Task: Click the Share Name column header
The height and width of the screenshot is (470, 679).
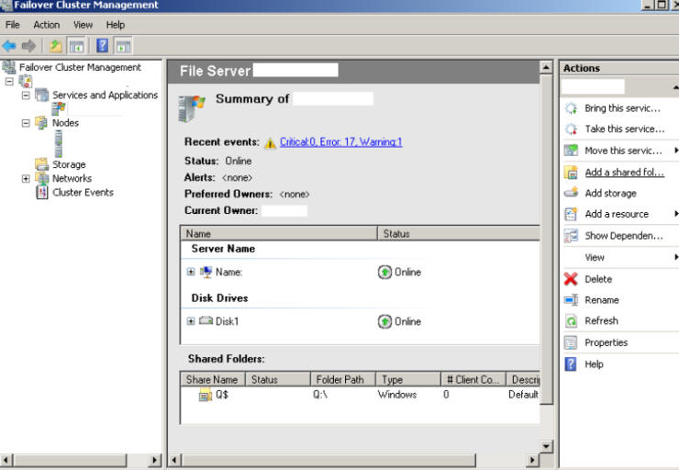Action: coord(212,379)
